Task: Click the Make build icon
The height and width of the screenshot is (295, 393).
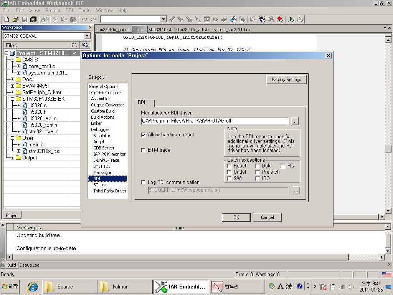Action: (262, 19)
